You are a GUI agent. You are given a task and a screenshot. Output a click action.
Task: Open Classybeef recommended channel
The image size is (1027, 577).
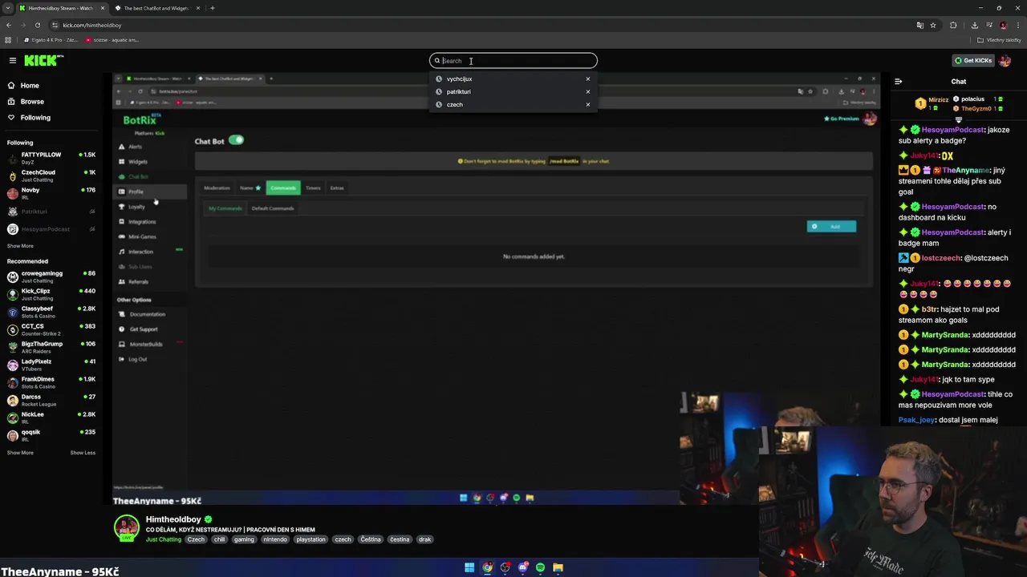point(51,312)
